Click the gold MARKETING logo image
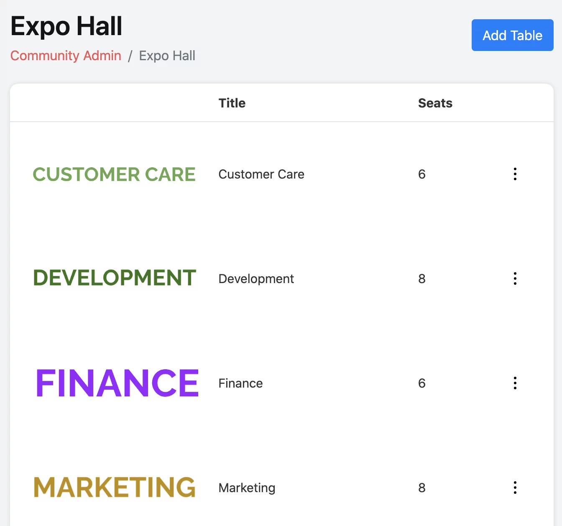Screen dimensions: 562x526 115,488
